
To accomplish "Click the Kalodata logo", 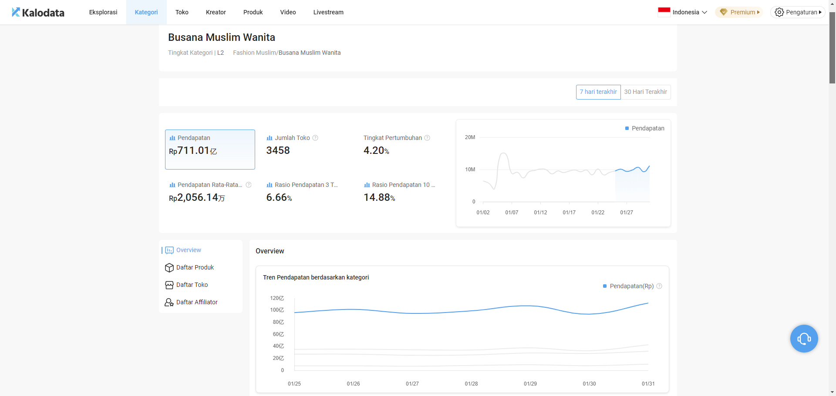I will [x=38, y=12].
